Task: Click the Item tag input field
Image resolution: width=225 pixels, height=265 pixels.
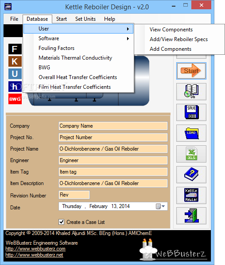Action: [x=113, y=172]
